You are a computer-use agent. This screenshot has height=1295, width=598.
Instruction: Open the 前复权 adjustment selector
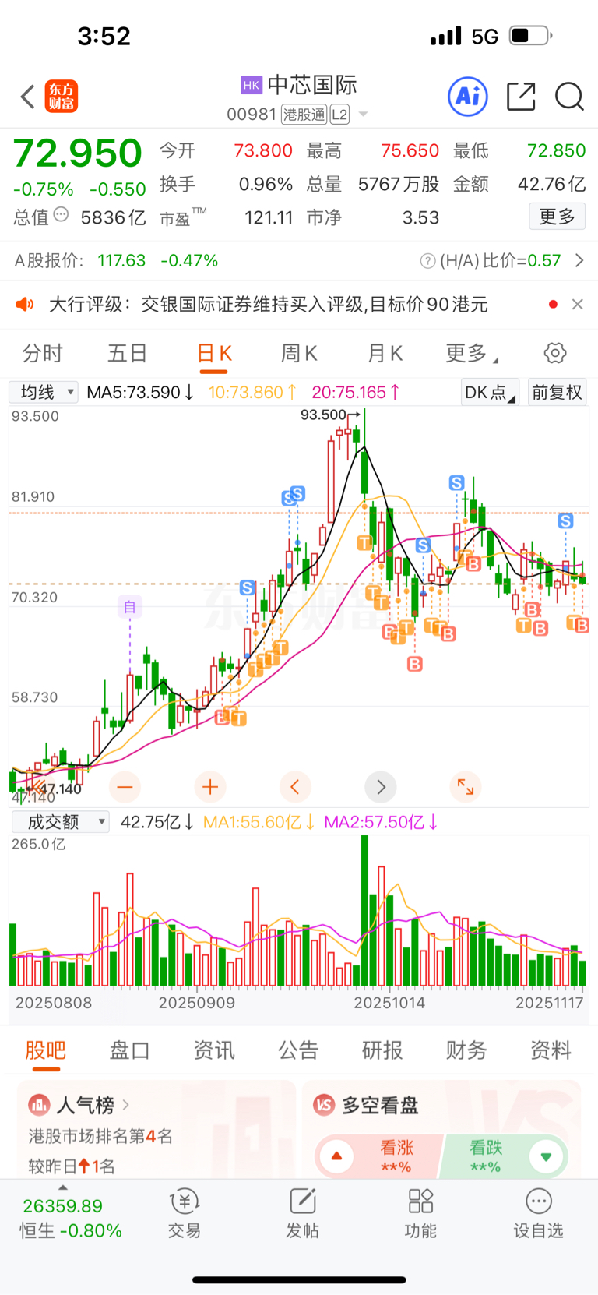point(557,392)
